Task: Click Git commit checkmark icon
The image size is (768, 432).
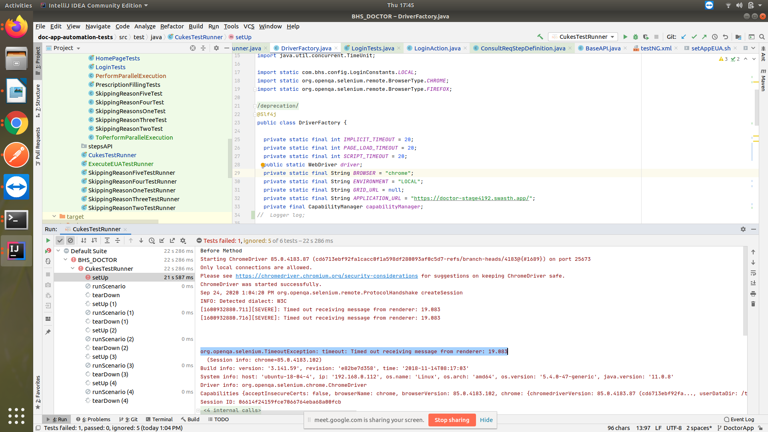Action: [694, 37]
